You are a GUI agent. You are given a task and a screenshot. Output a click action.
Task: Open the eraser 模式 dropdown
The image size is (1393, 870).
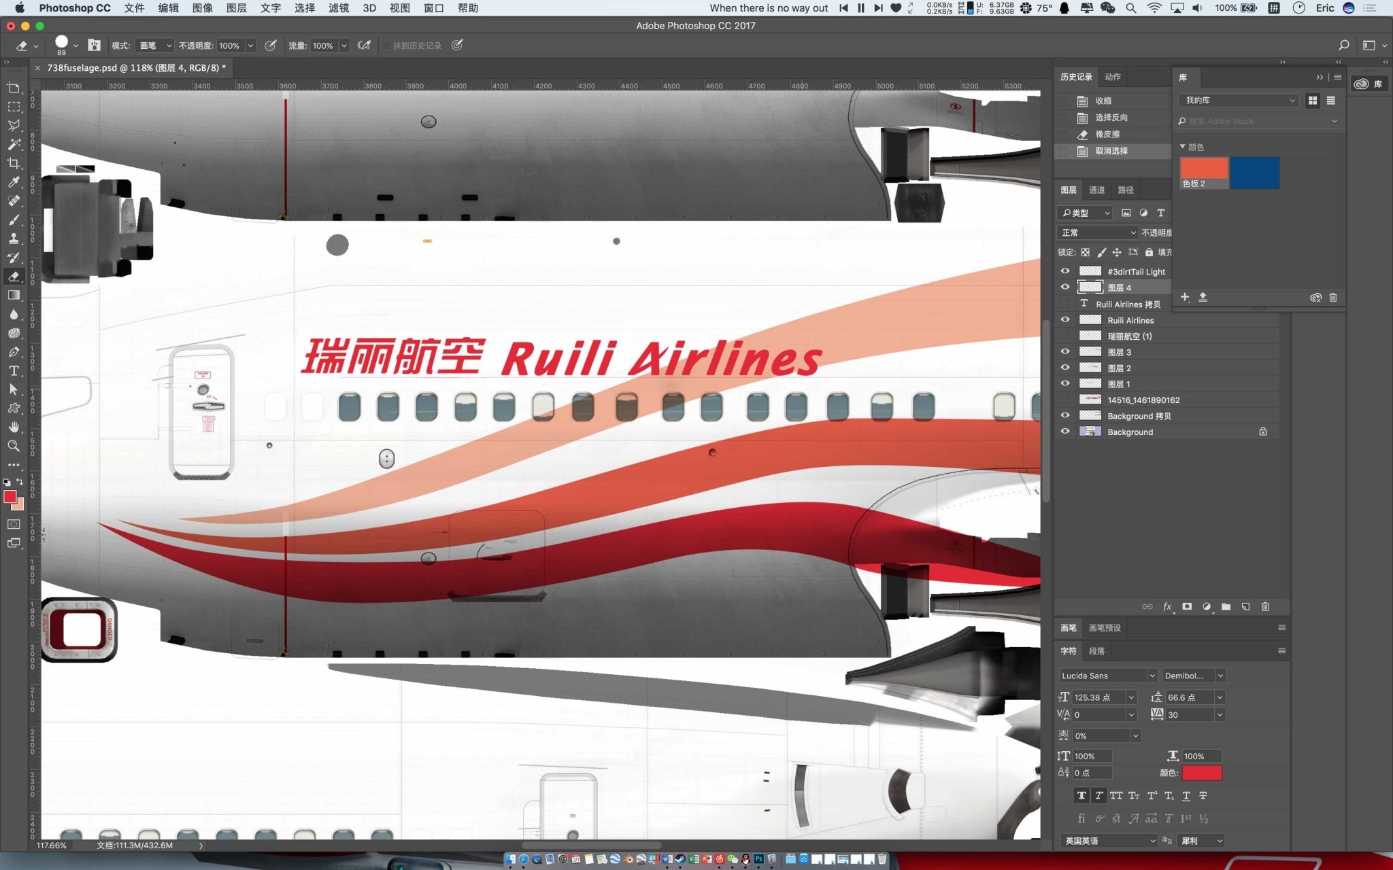click(154, 46)
